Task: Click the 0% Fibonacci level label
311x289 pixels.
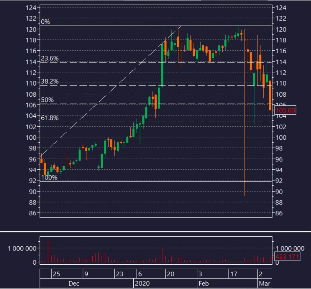Action: coord(45,22)
